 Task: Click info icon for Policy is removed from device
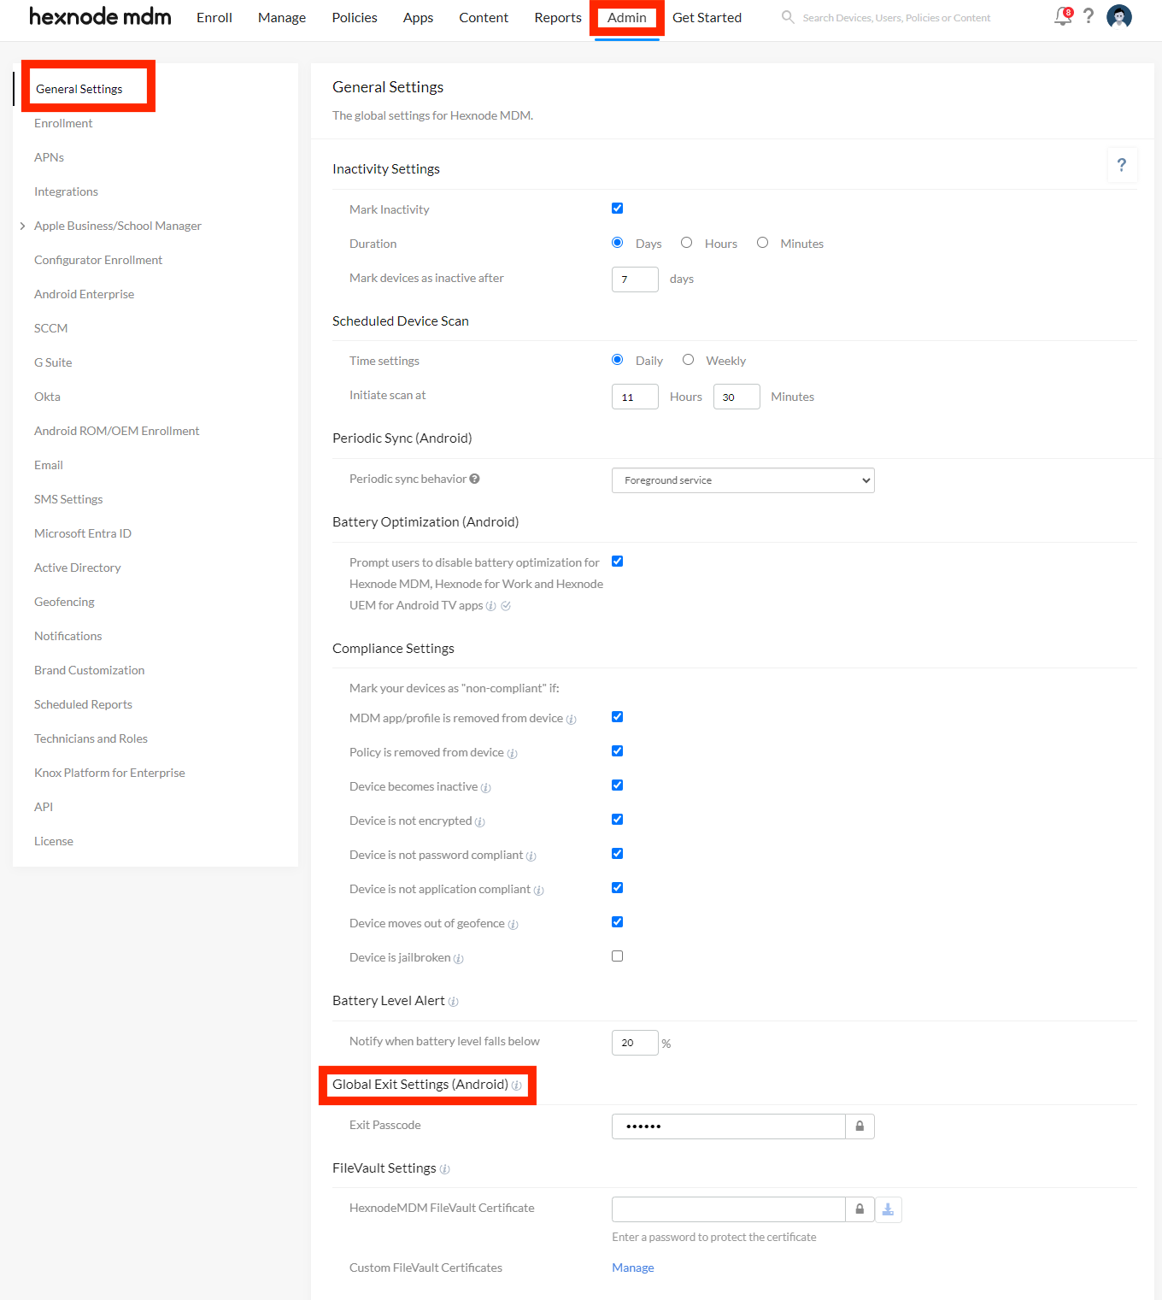[x=512, y=754]
